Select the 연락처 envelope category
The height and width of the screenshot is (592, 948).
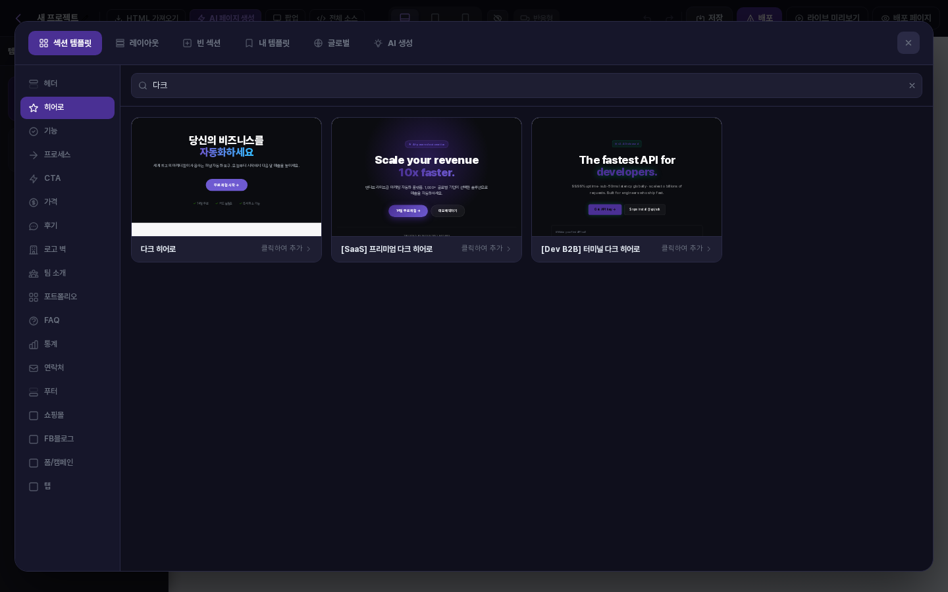click(x=67, y=368)
